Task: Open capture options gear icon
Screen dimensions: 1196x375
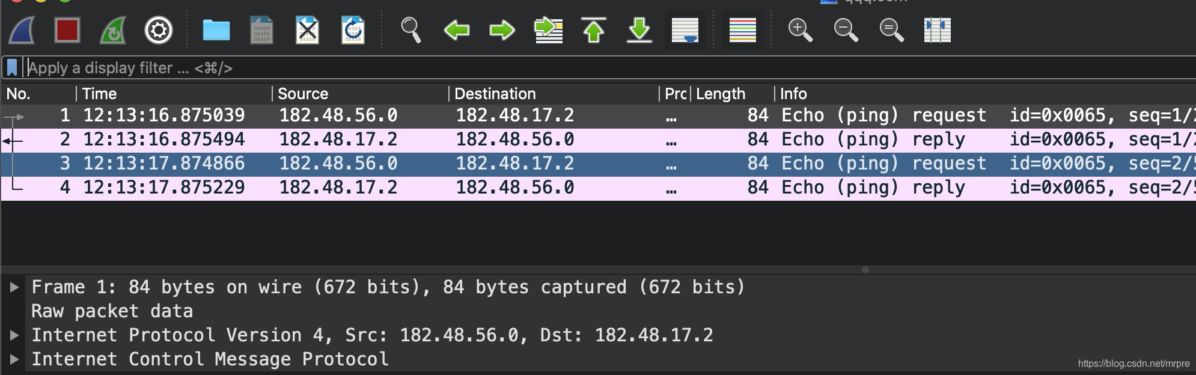Action: [159, 29]
